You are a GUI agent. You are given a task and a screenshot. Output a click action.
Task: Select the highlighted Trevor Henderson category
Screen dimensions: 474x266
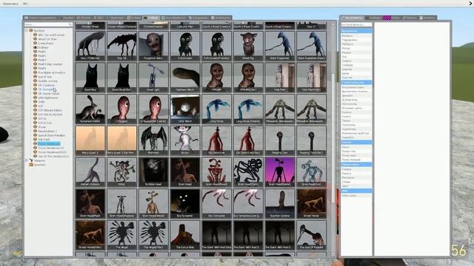(49, 144)
